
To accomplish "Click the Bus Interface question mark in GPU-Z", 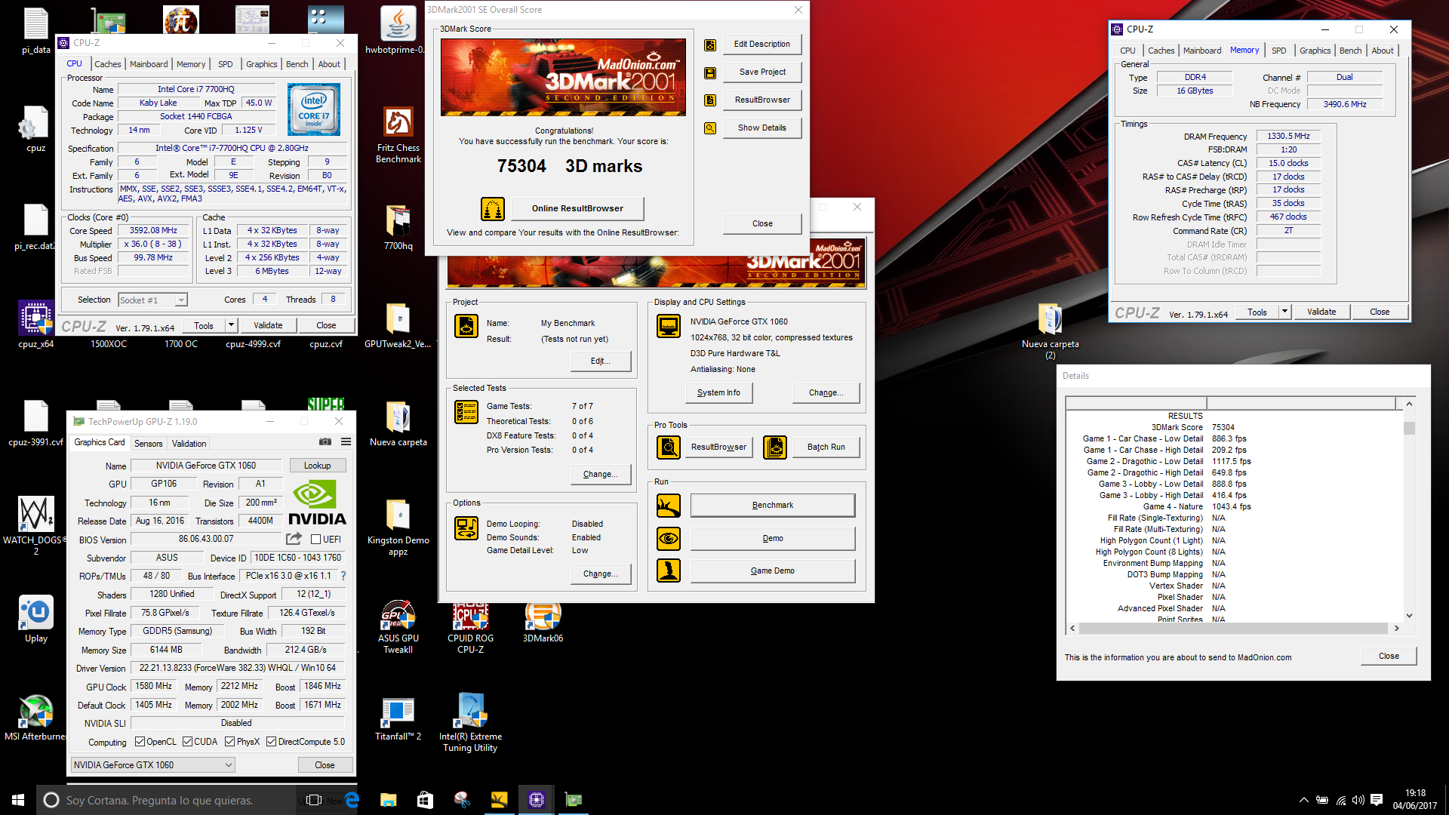I will tap(343, 576).
